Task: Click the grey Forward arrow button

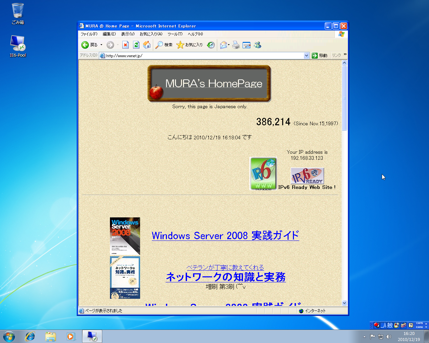Action: (x=110, y=45)
